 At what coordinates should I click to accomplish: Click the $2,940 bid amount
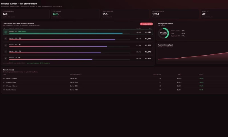[x=148, y=52]
